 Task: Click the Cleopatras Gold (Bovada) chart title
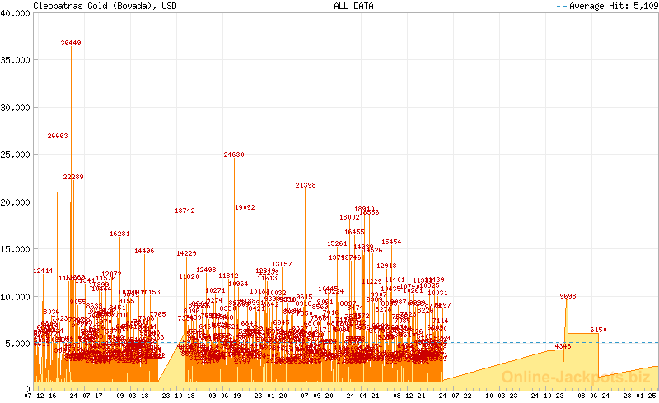(105, 6)
